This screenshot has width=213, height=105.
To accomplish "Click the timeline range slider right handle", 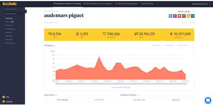I will (186, 84).
